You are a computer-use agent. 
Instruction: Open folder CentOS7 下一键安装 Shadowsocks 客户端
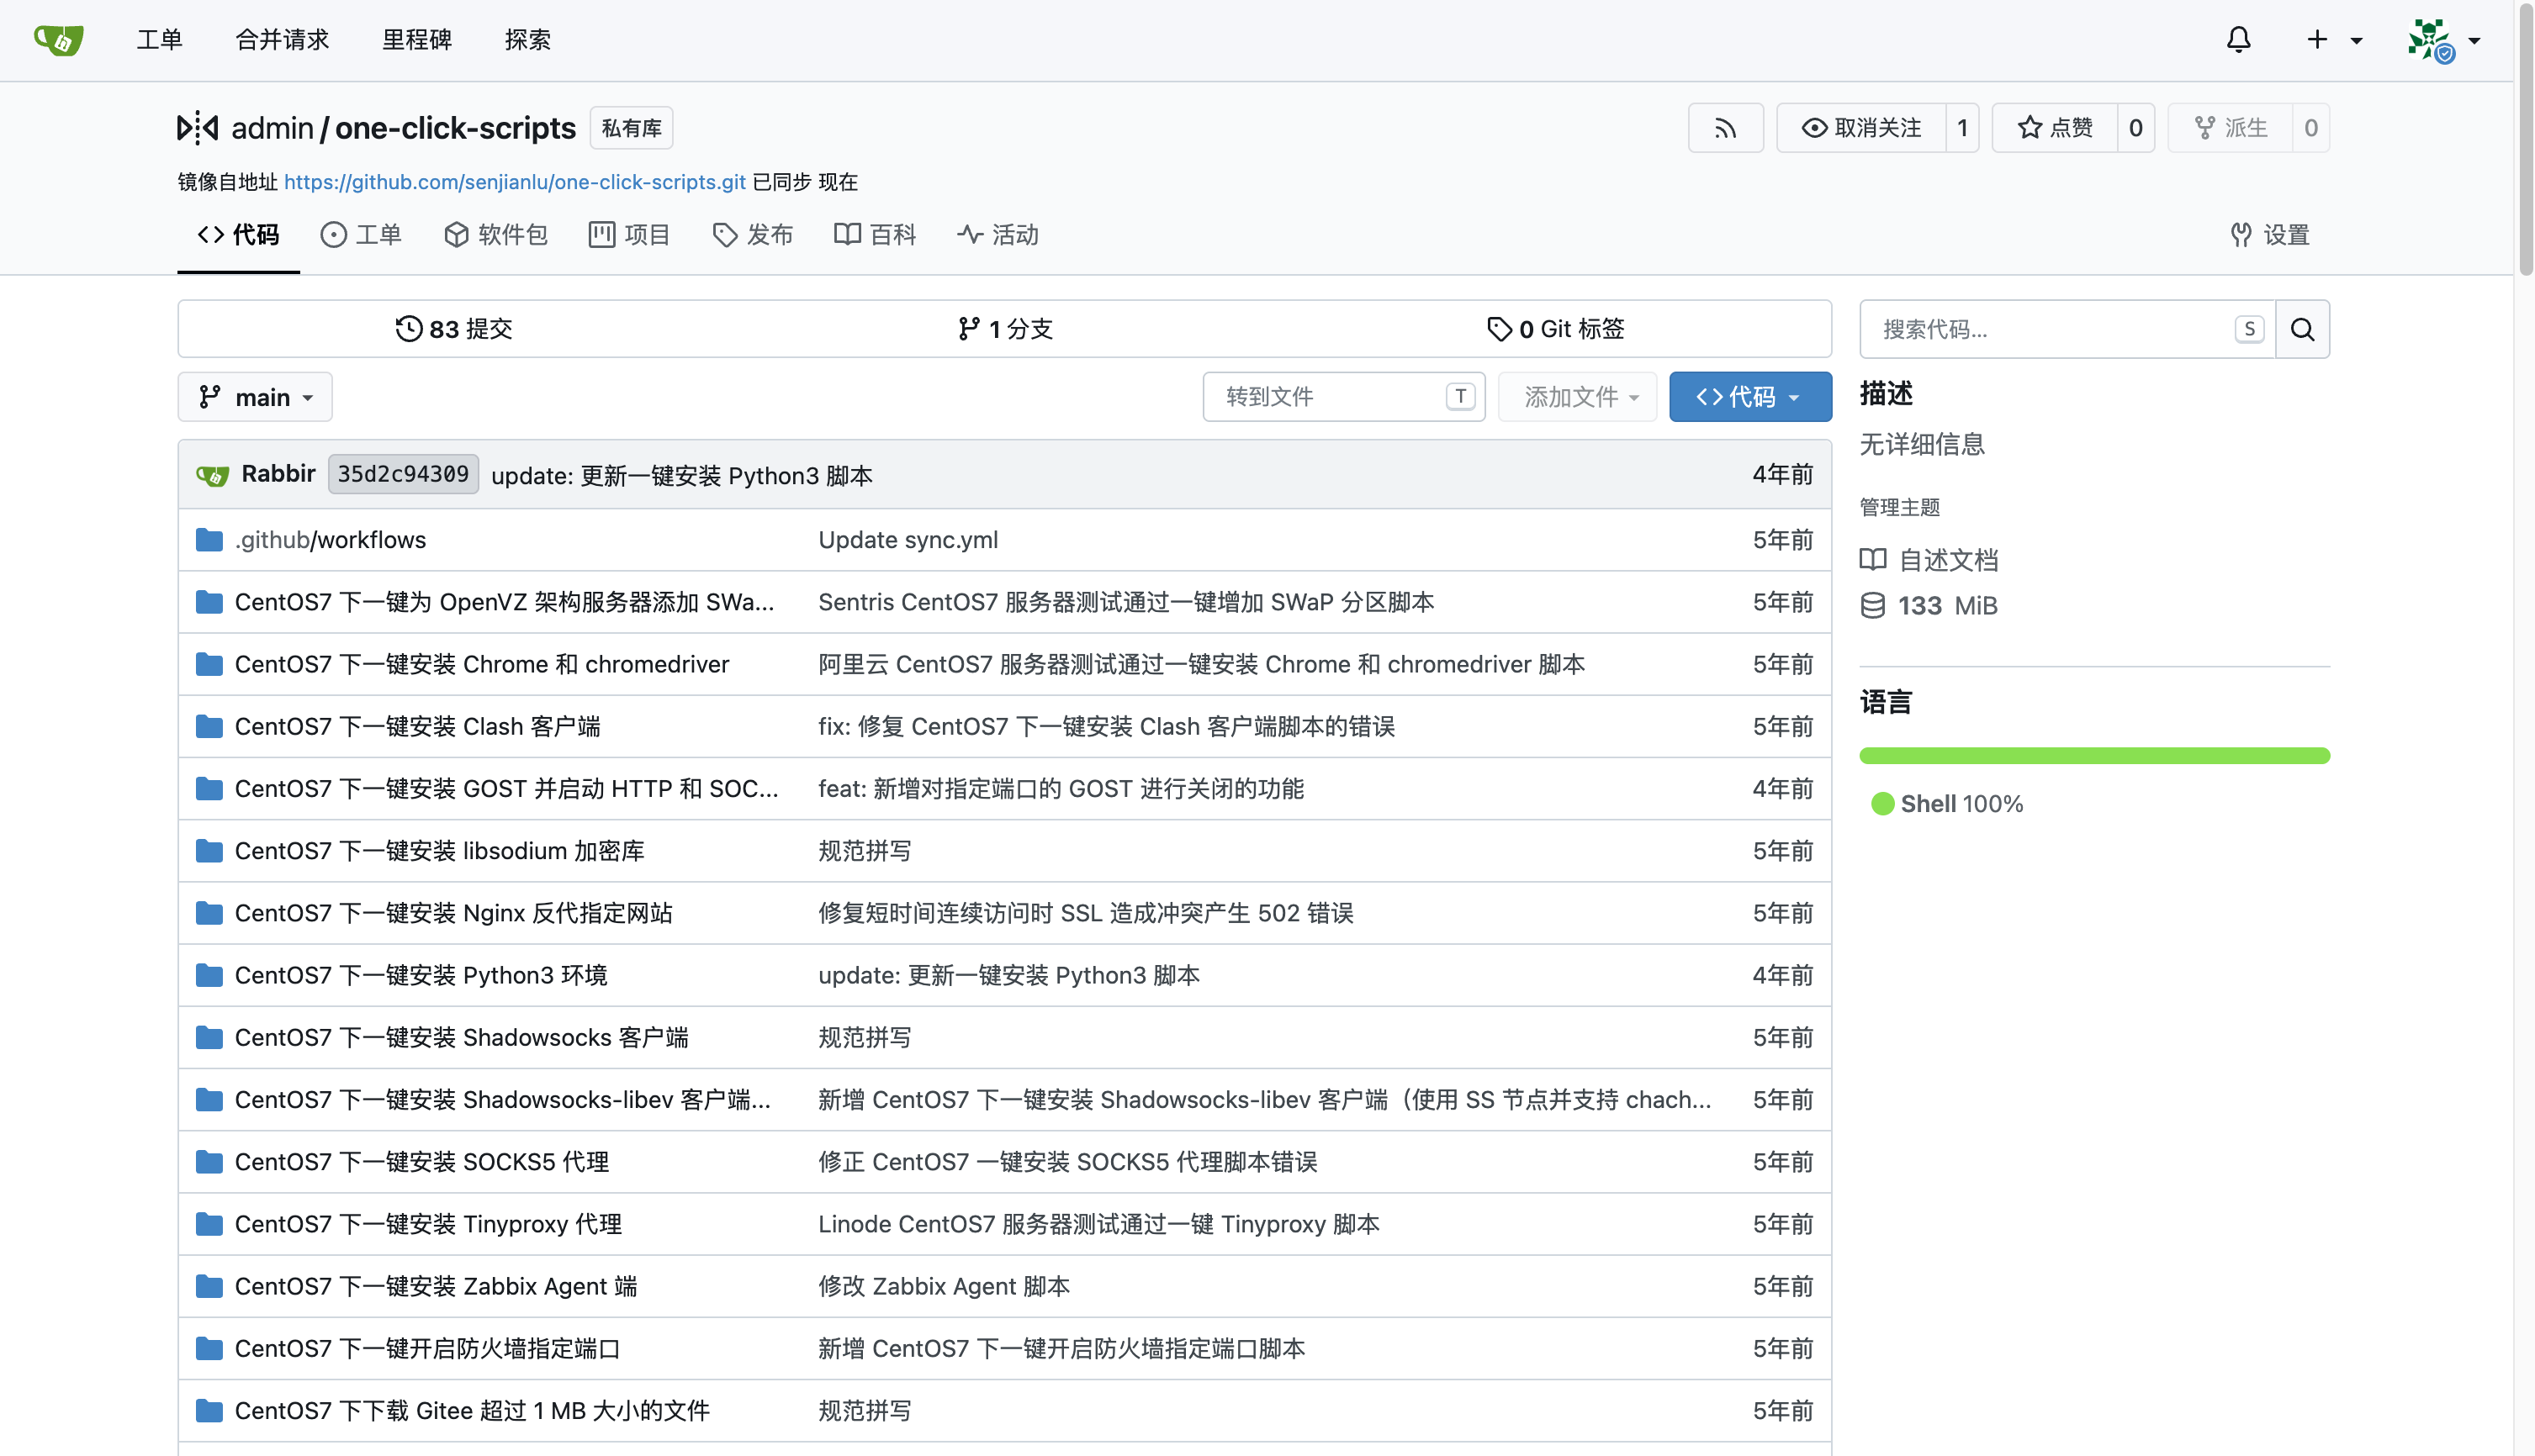[x=463, y=1037]
